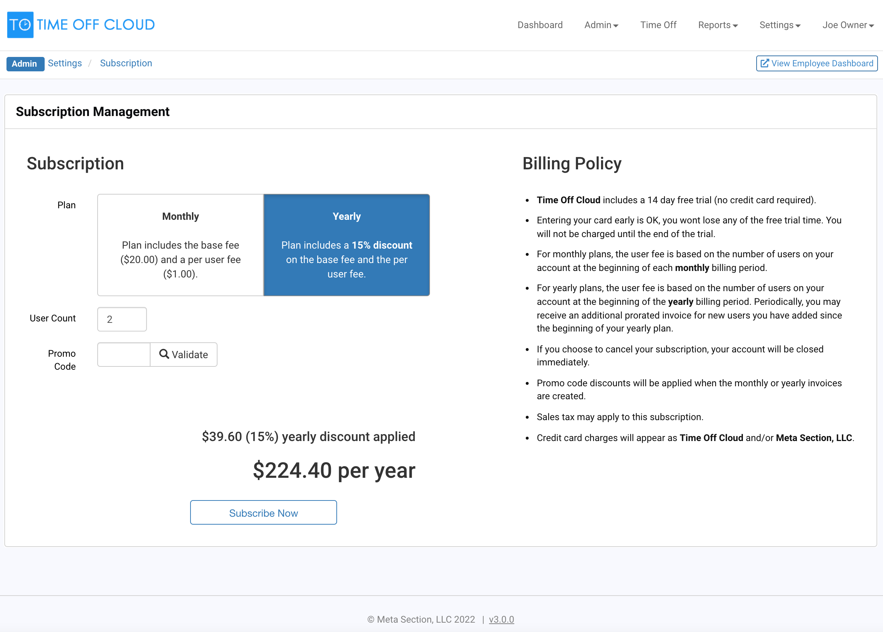
Task: Click the magnifying glass on the Validate button
Action: click(164, 354)
